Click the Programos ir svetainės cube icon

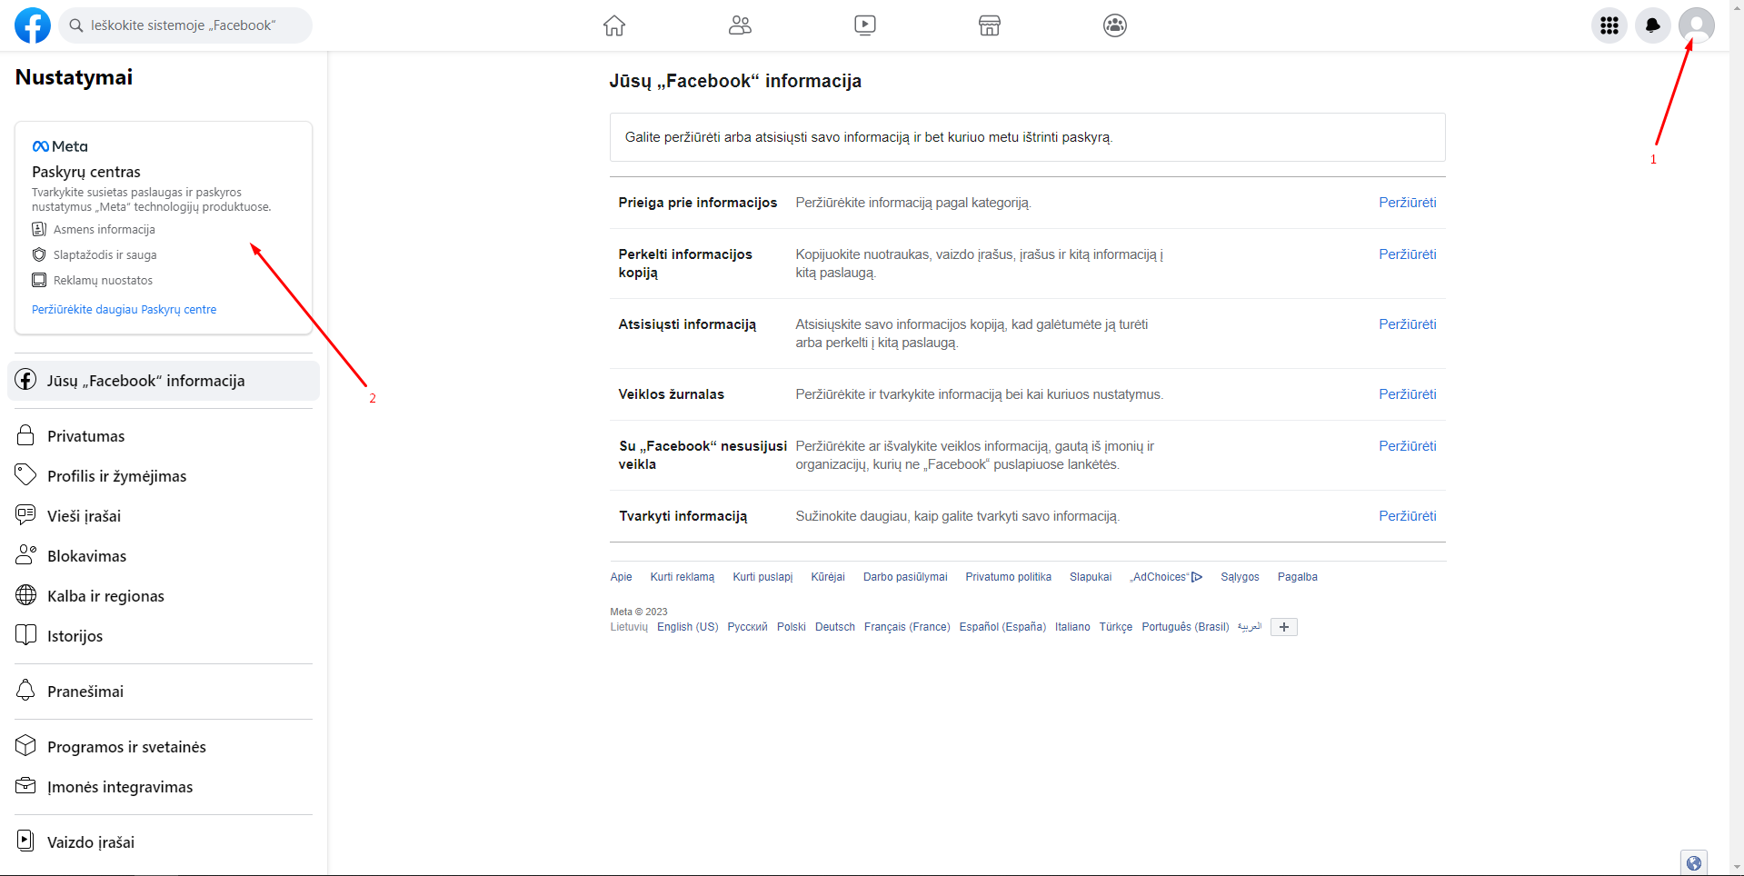tap(25, 746)
